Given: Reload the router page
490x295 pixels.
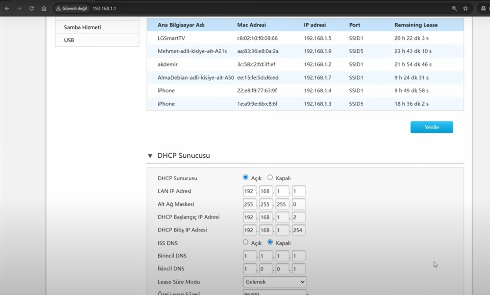Looking at the screenshot, I should tap(32, 8).
